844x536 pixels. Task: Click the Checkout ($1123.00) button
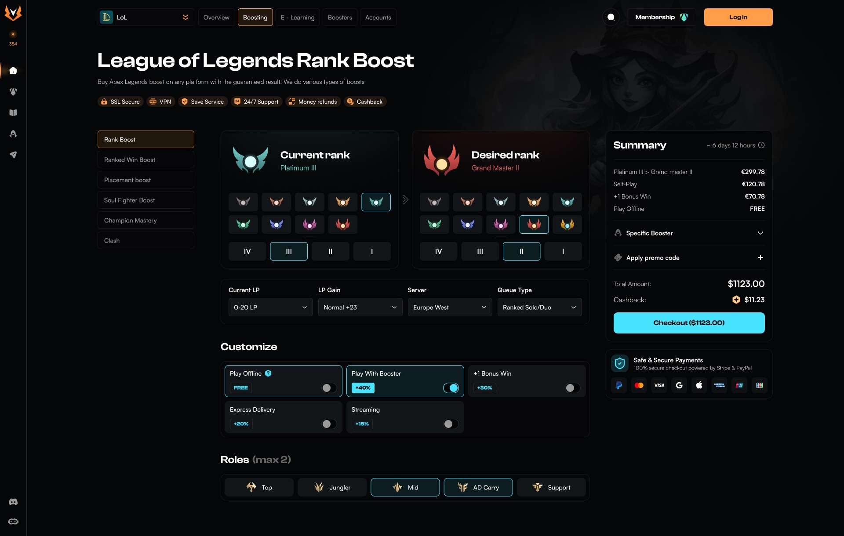pos(689,323)
